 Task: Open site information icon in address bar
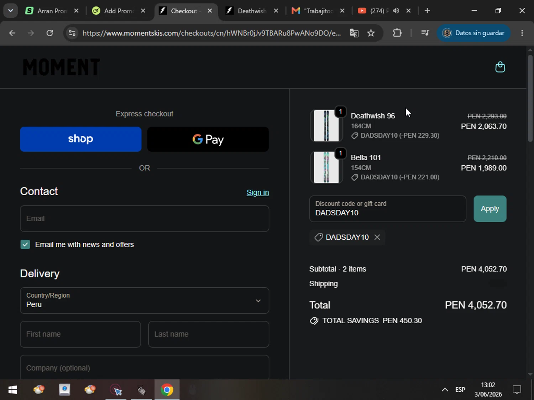tap(72, 33)
